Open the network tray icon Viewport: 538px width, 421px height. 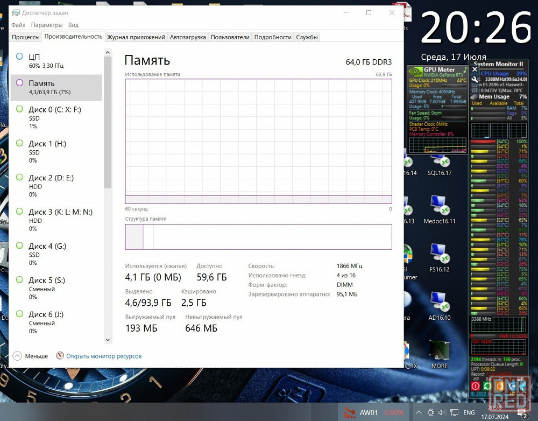[454, 412]
